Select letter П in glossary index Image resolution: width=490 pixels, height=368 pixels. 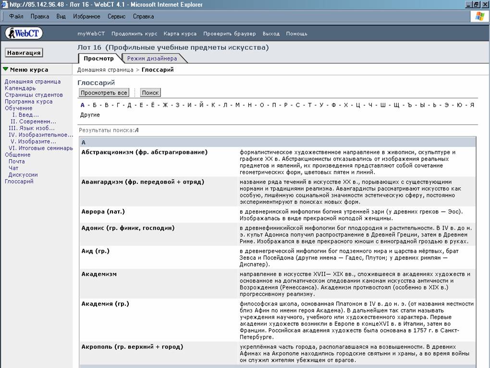click(274, 105)
